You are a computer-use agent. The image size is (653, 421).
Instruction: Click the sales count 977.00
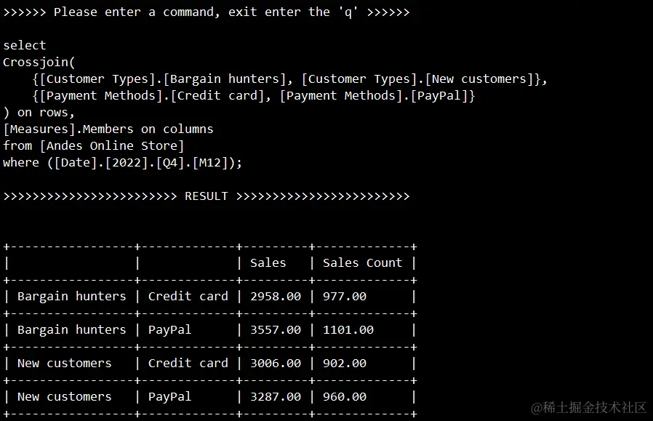345,296
